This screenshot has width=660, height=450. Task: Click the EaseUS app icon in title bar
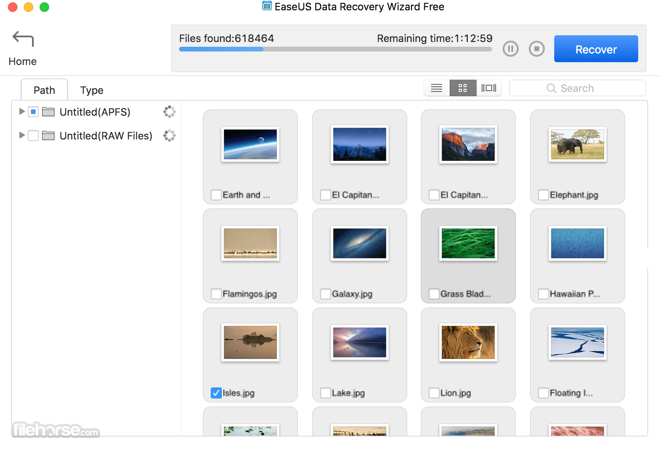pos(267,6)
